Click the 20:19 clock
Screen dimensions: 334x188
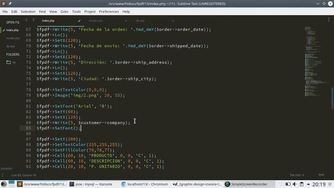(x=319, y=184)
